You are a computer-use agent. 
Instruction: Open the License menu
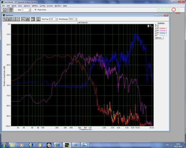coord(50,6)
